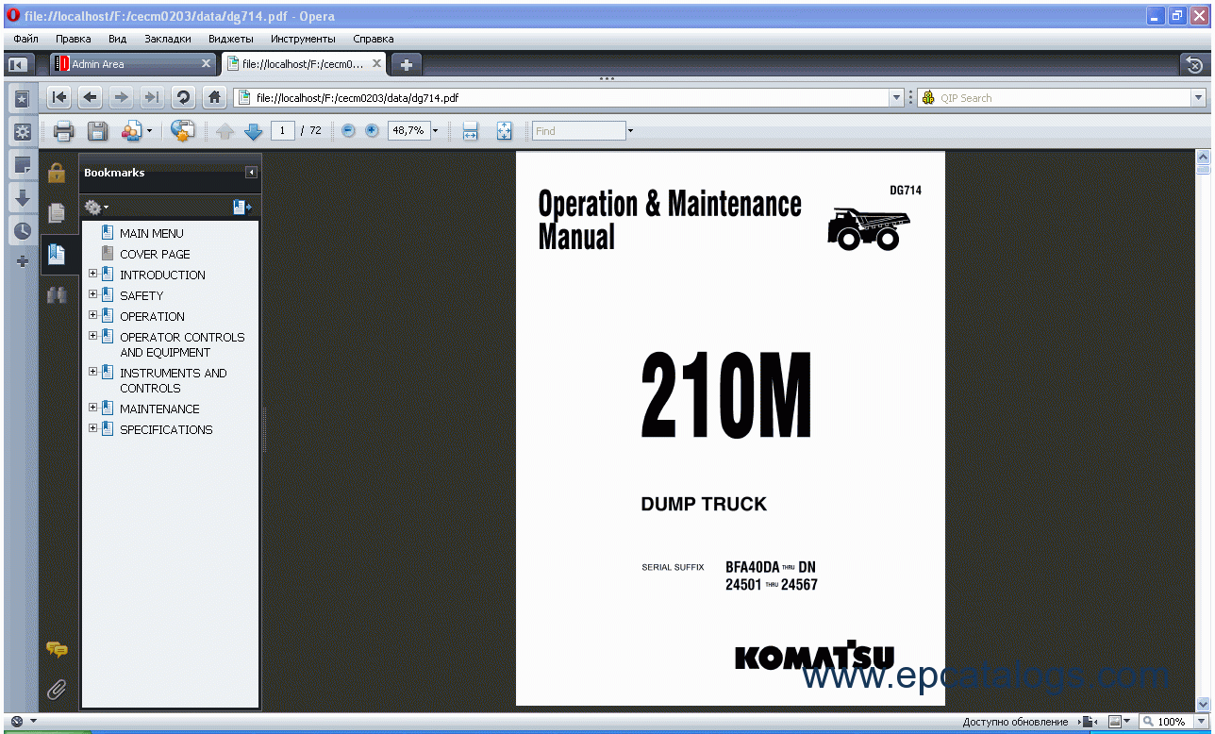Go back in Opera navigation
The image size is (1215, 734).
click(91, 97)
